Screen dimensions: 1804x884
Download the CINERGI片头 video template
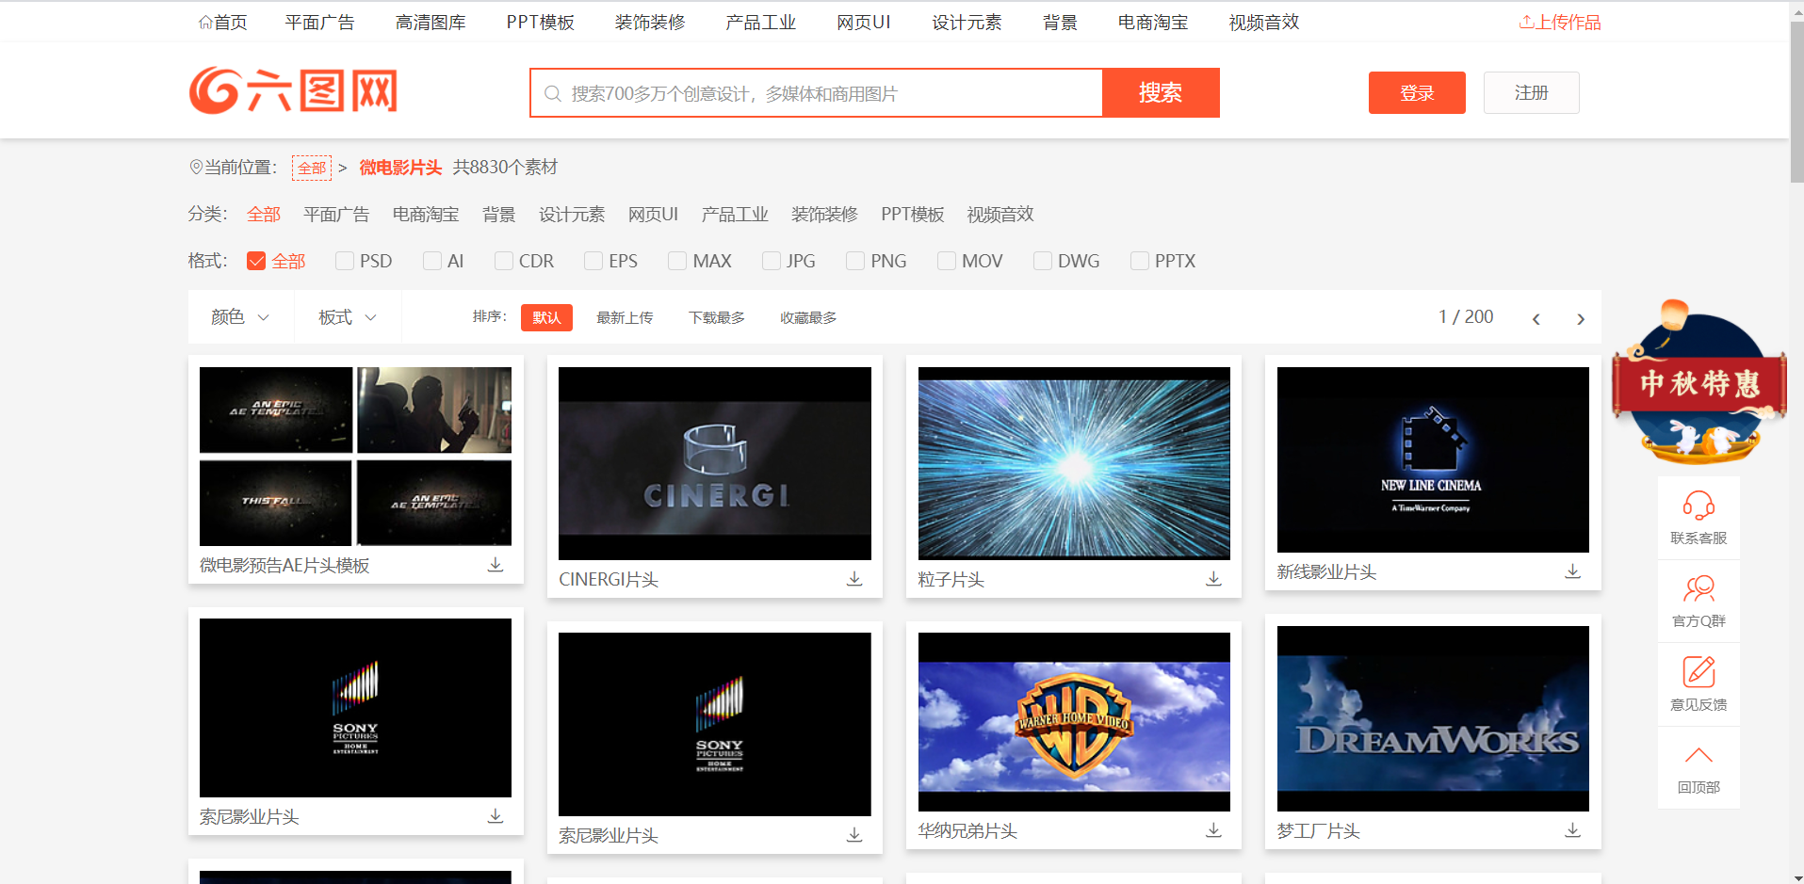tap(853, 579)
